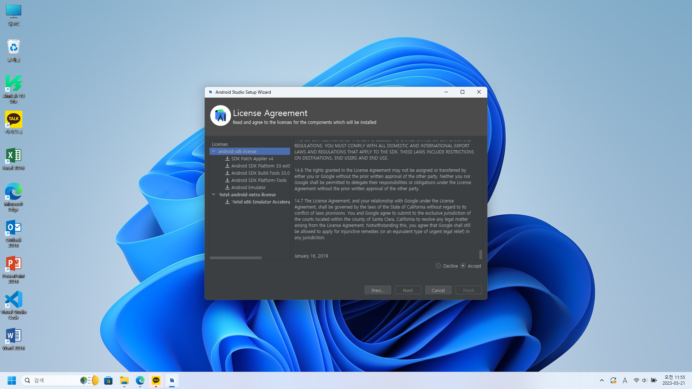Select Android Emulator item
Image resolution: width=692 pixels, height=389 pixels.
click(x=248, y=187)
